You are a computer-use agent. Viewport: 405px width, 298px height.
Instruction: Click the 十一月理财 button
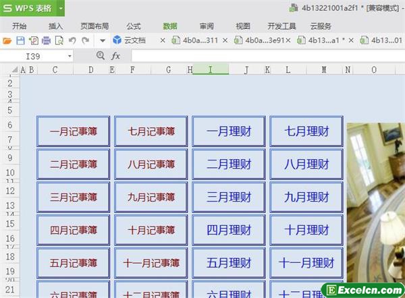click(x=306, y=263)
